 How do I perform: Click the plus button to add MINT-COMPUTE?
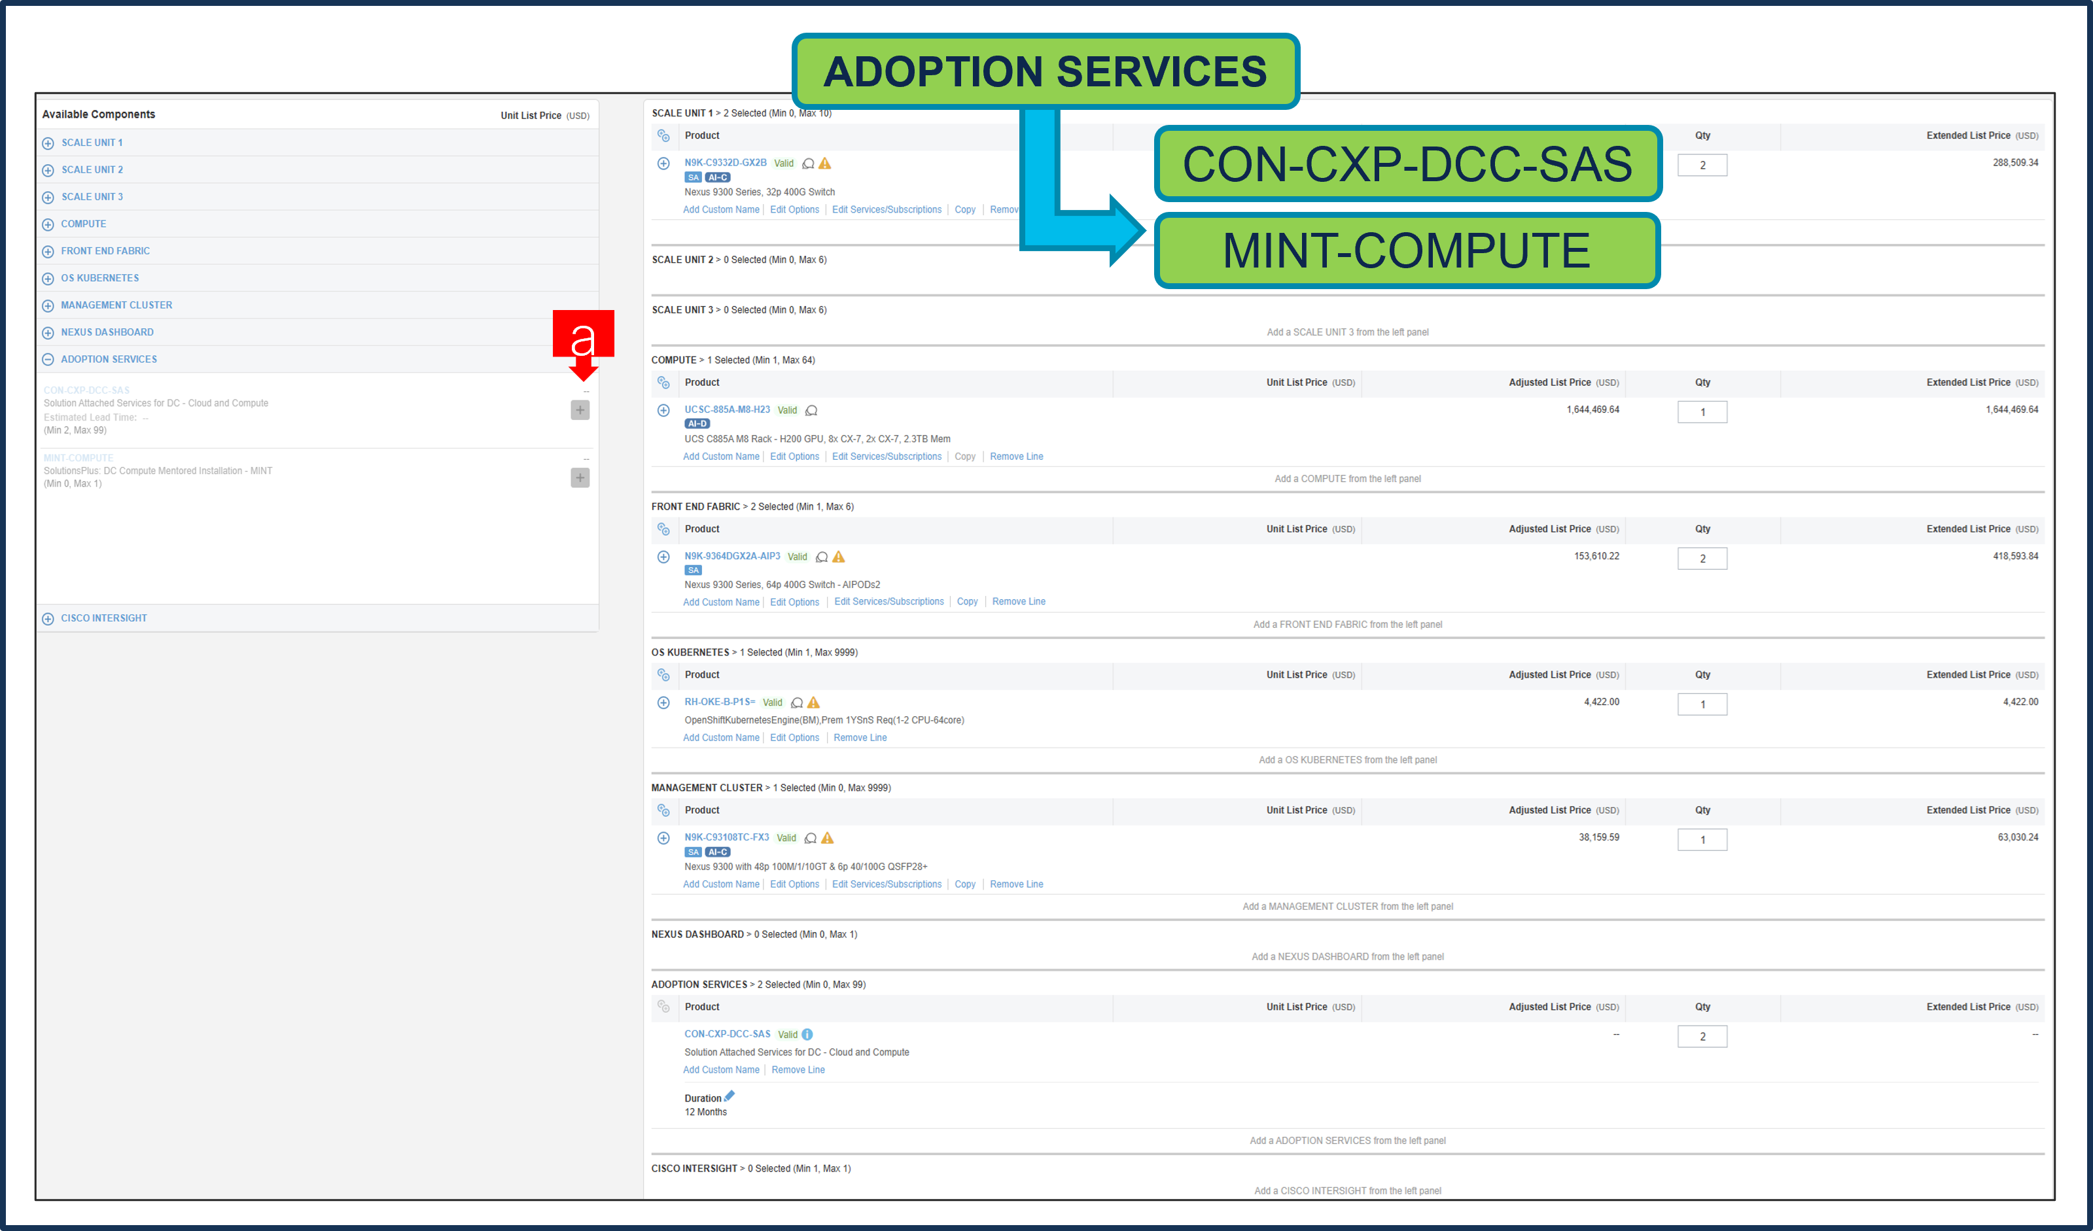[579, 477]
